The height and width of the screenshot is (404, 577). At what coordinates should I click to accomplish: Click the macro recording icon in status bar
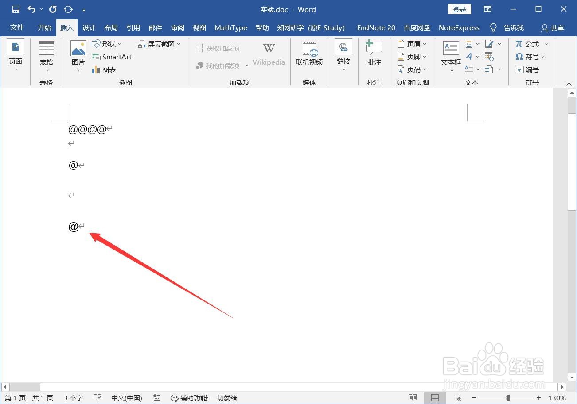[x=156, y=398]
